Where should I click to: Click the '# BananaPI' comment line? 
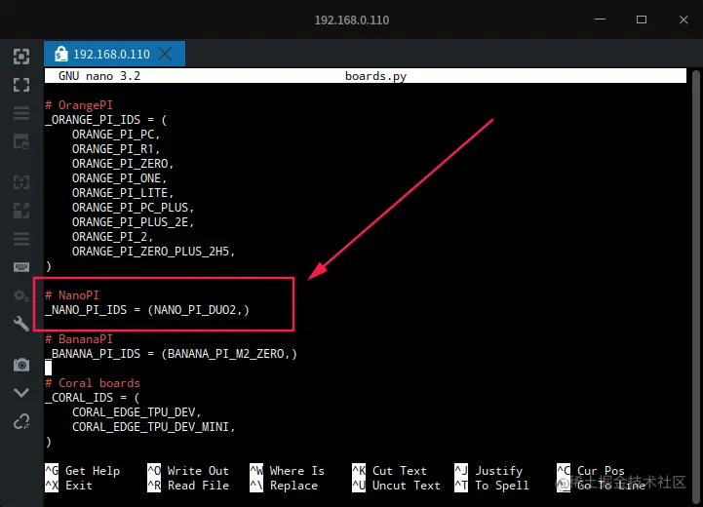(79, 339)
